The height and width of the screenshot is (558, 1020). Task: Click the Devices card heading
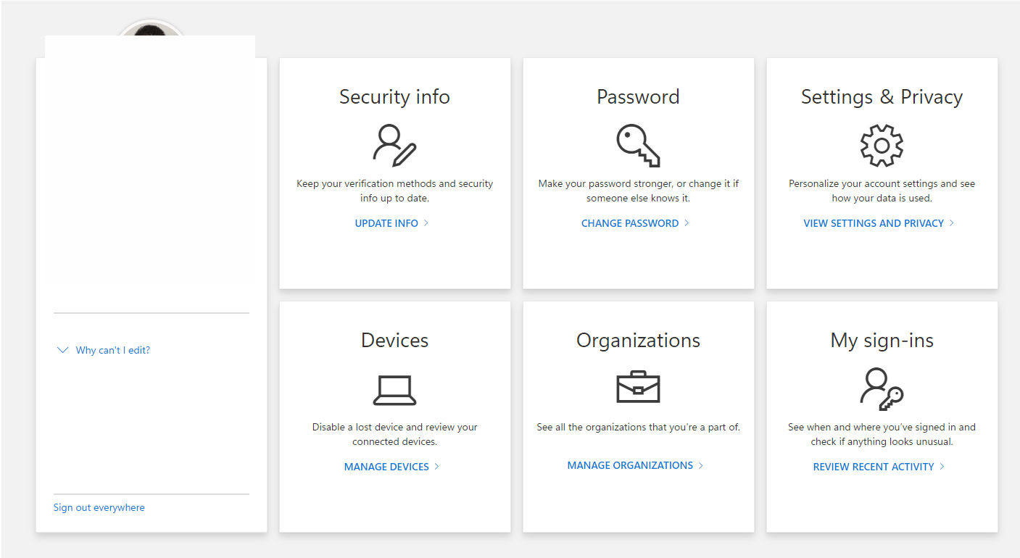394,341
